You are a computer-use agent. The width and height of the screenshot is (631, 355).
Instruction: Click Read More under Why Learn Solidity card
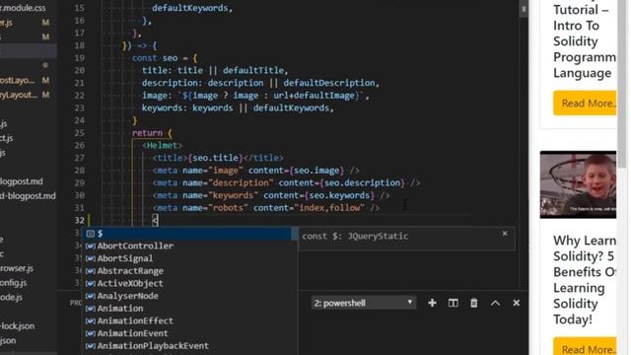(x=585, y=347)
